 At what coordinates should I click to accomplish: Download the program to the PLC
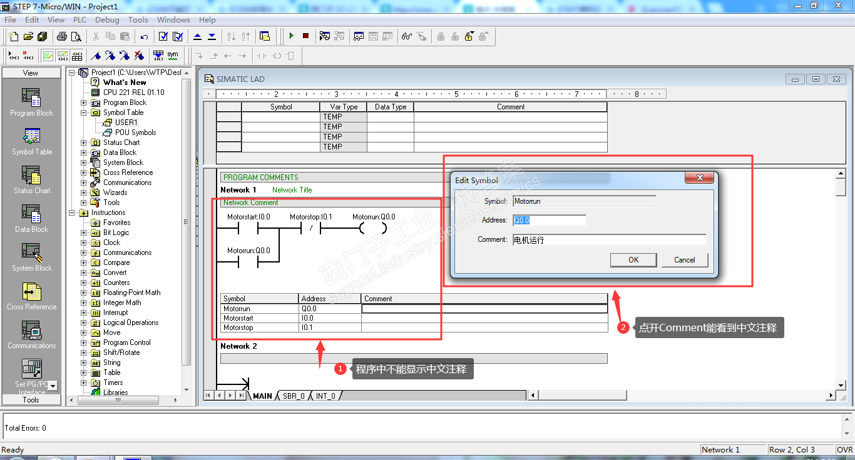pyautogui.click(x=212, y=36)
